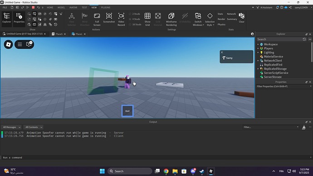The width and height of the screenshot is (313, 176).
Task: Click the Clear stats icon
Action: pyautogui.click(x=241, y=18)
